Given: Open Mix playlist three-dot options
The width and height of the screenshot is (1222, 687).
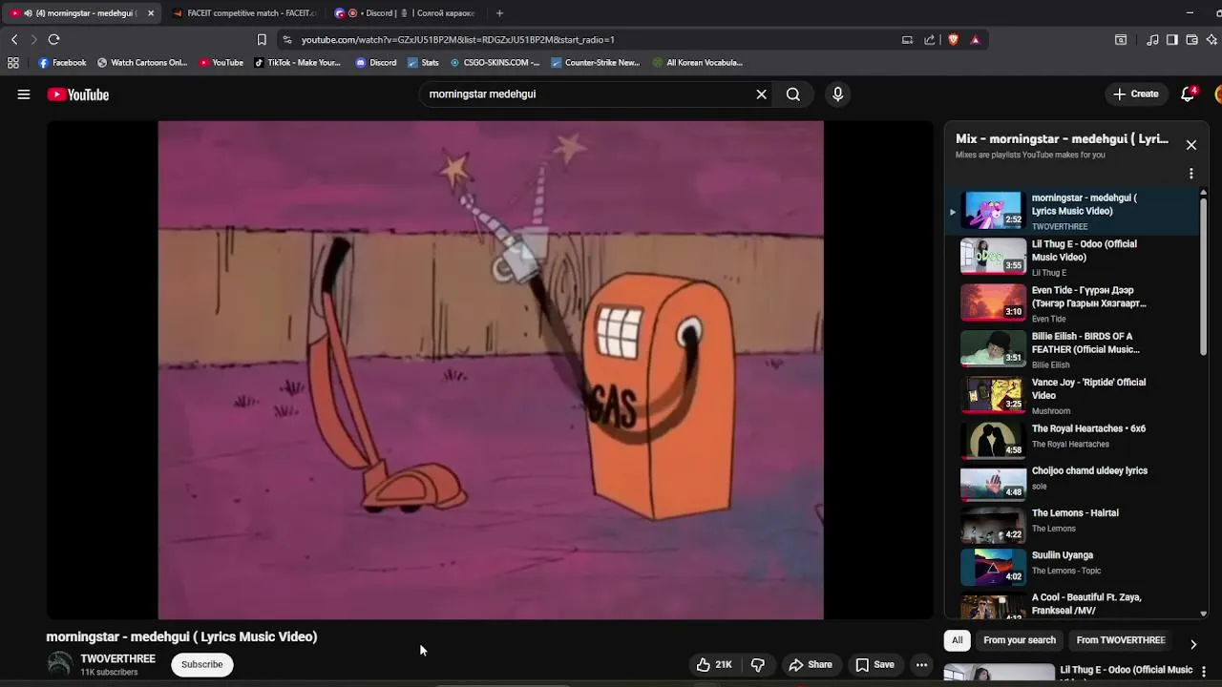Looking at the screenshot, I should [x=1191, y=174].
